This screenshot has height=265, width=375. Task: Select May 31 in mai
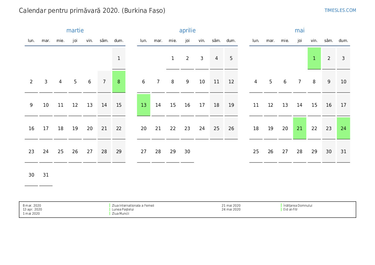coord(343,152)
